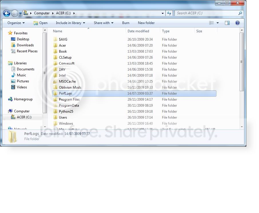The image size is (259, 213).
Task: Open the Music library
Action: pos(21,75)
